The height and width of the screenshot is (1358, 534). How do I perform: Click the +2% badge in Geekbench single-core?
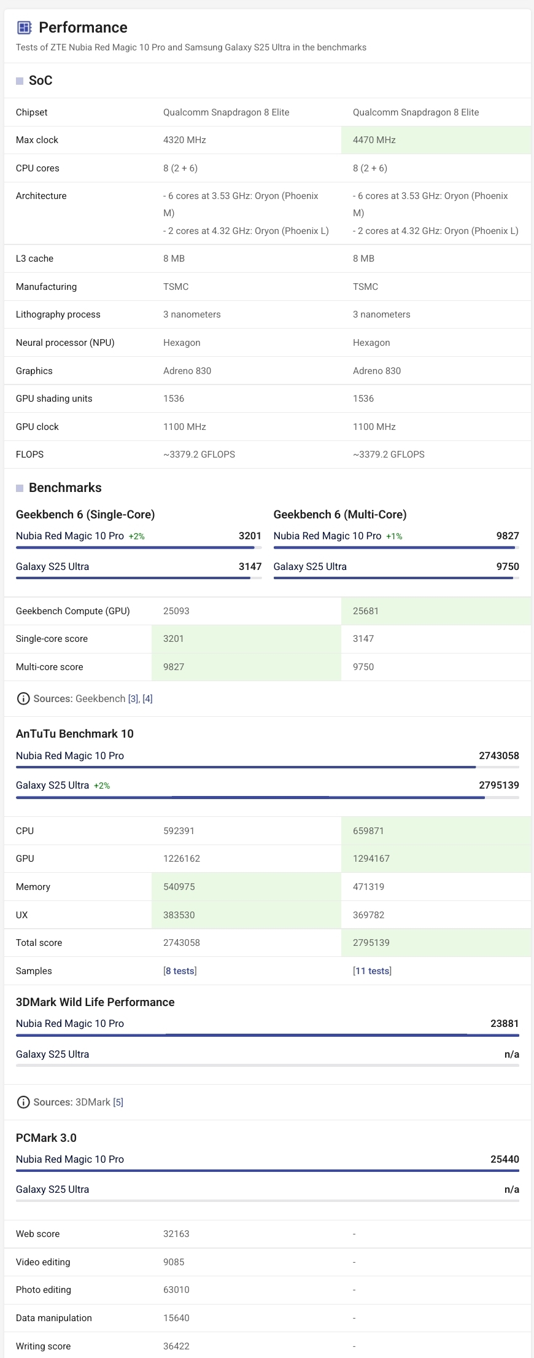137,536
